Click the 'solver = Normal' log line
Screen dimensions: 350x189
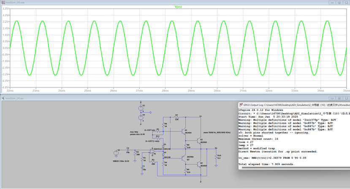pyautogui.click(x=251, y=136)
